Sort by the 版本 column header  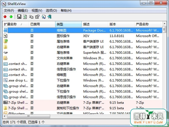click(x=121, y=24)
